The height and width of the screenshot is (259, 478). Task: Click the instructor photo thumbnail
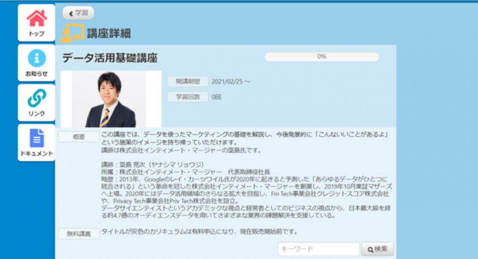click(111, 99)
